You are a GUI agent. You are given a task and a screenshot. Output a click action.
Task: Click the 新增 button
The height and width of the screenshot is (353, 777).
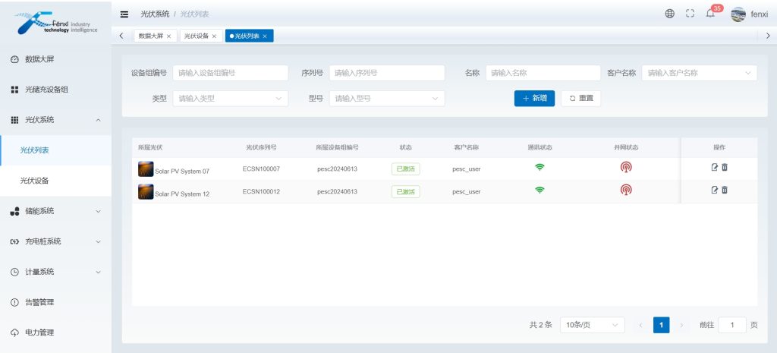pos(534,99)
